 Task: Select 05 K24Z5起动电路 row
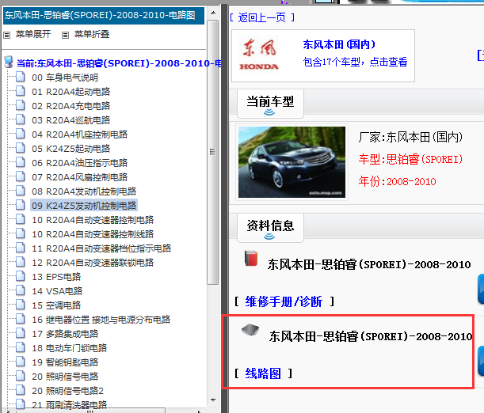click(x=71, y=149)
